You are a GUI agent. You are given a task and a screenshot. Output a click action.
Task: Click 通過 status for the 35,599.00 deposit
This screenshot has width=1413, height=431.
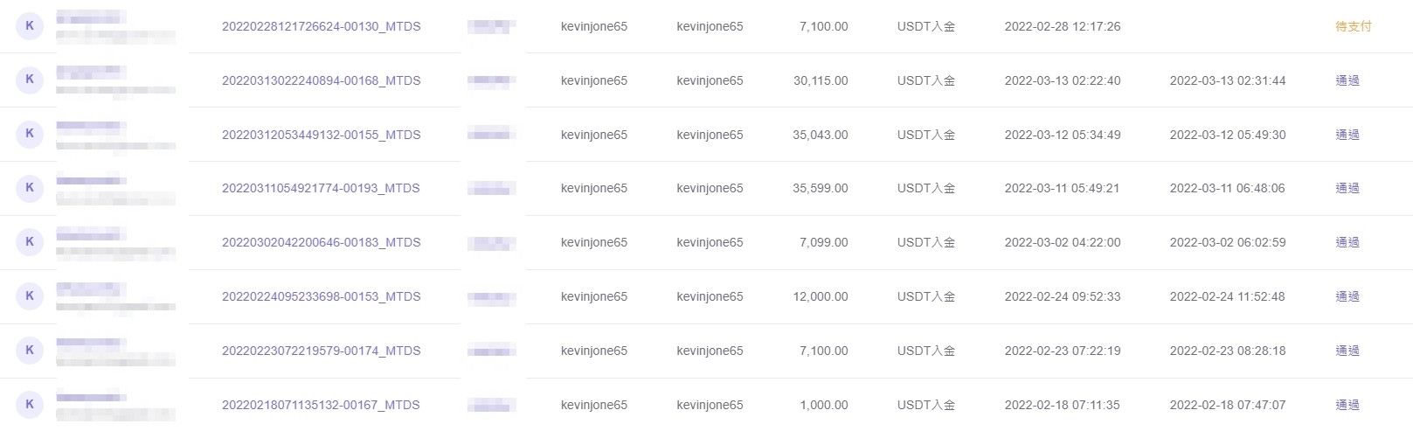tap(1347, 188)
